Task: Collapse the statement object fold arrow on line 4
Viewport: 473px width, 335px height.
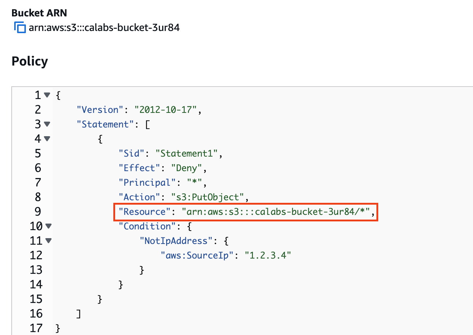Action: 47,139
